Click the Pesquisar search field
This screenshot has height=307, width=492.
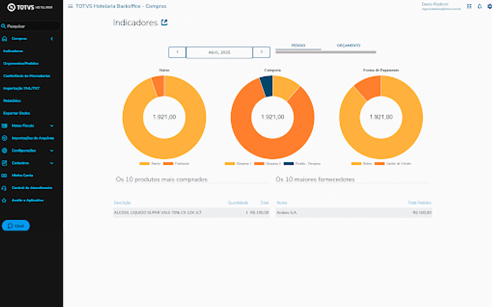point(31,26)
